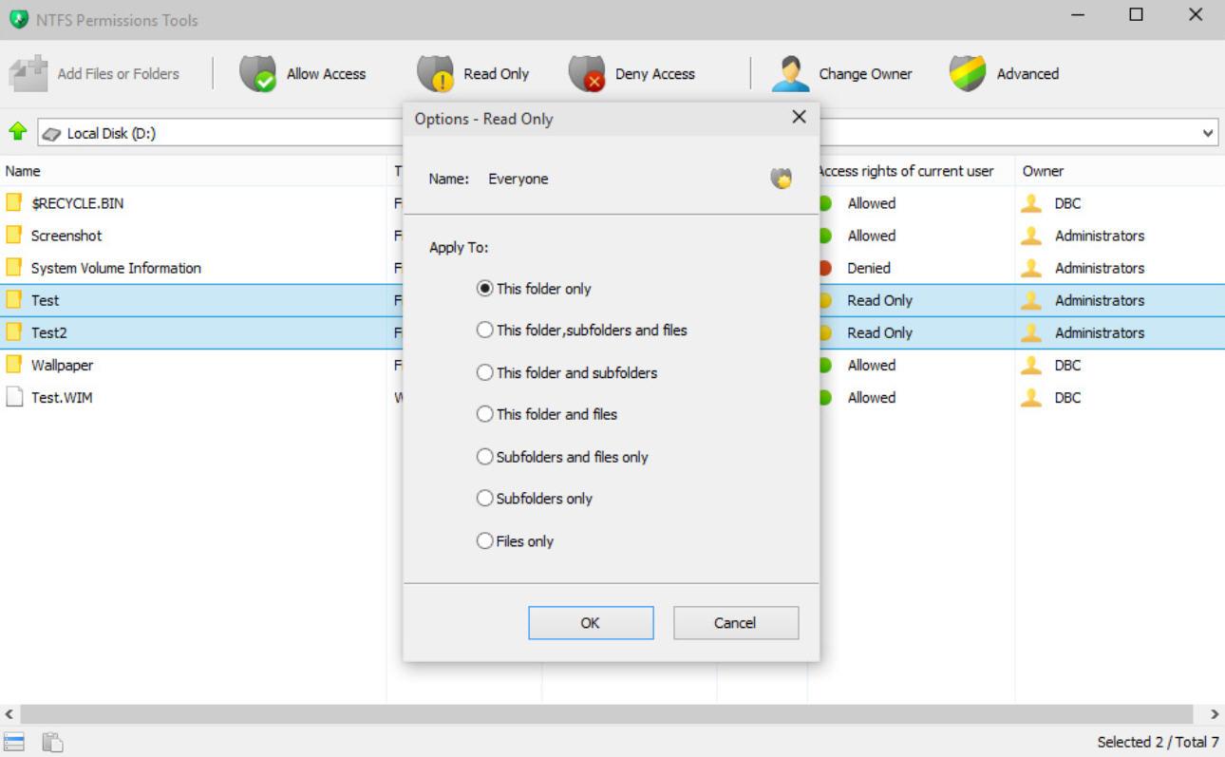Click the paste clipboard icon in status bar

coord(52,742)
